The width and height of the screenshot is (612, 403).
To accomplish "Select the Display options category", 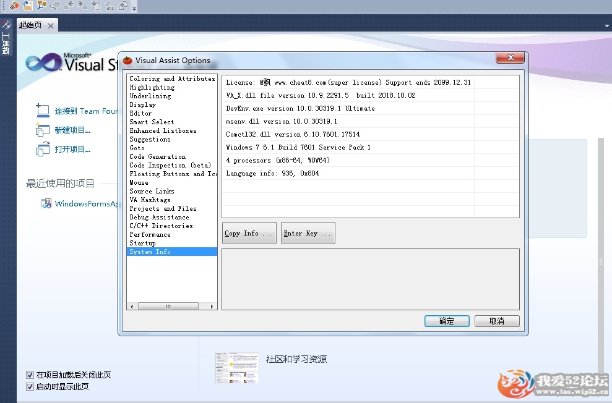I will 172,104.
